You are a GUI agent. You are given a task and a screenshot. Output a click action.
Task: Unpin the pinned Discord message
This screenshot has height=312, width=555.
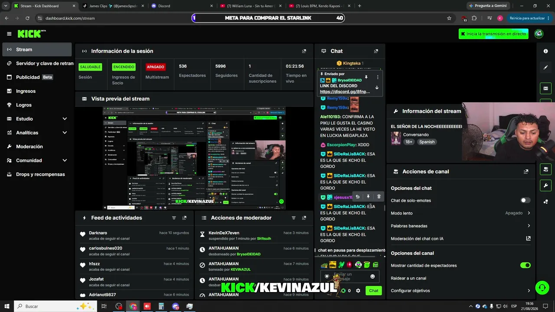[x=366, y=77]
